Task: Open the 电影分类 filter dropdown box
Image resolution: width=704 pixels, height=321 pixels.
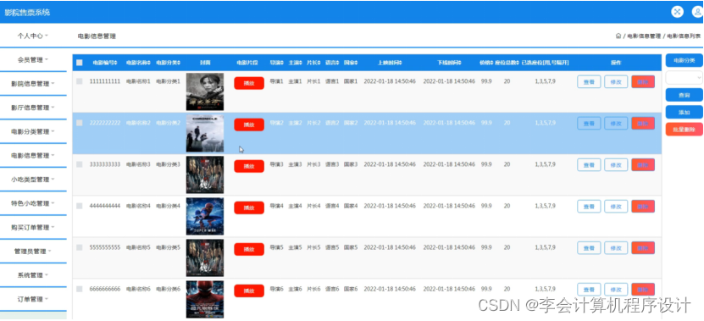Action: (685, 78)
